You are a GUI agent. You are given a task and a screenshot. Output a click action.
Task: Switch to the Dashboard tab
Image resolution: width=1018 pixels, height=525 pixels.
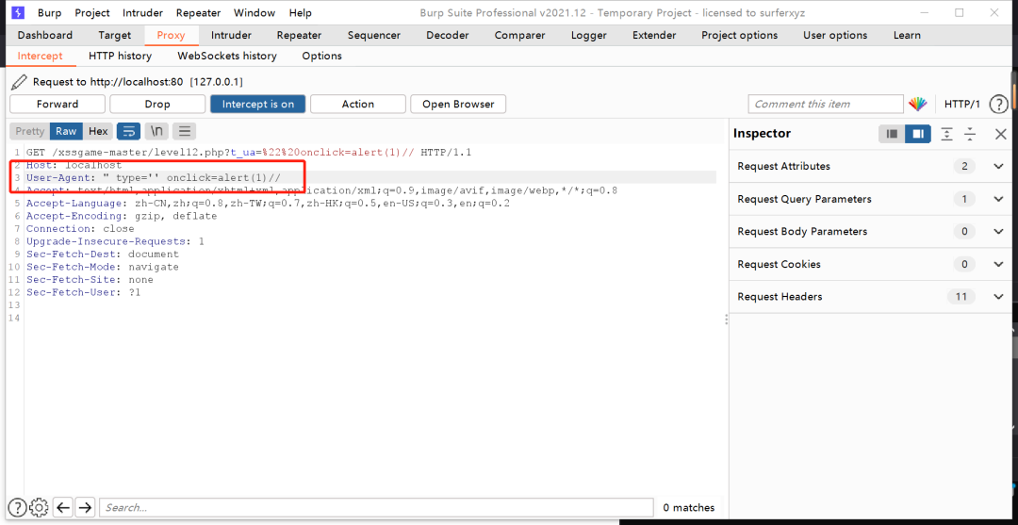pyautogui.click(x=45, y=36)
